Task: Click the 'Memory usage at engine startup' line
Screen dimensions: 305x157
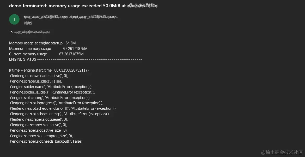Action: [x=42, y=43]
